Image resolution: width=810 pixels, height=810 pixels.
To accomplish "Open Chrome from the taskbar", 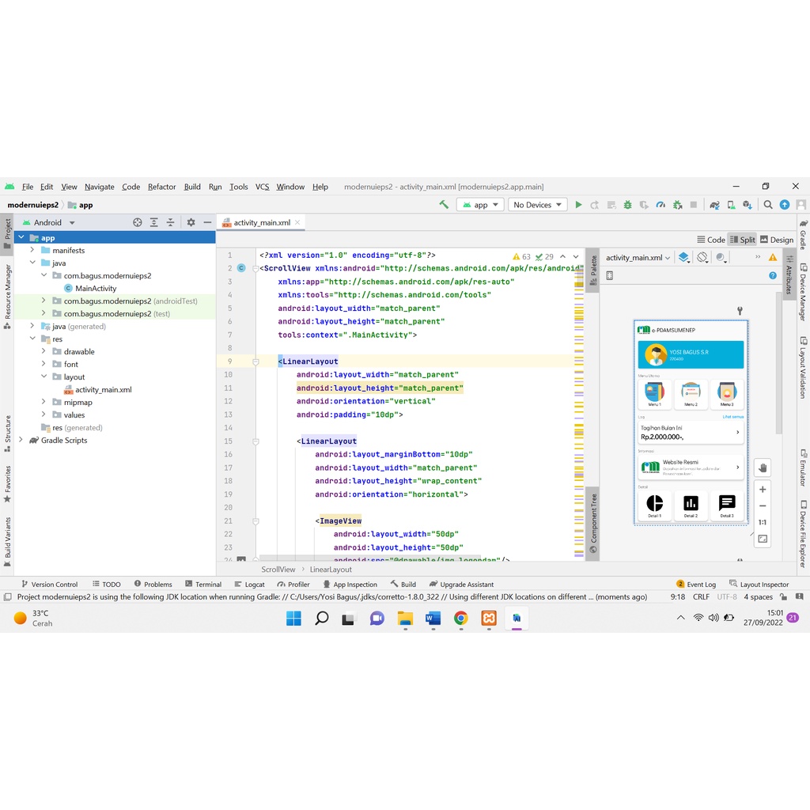I will click(x=461, y=618).
